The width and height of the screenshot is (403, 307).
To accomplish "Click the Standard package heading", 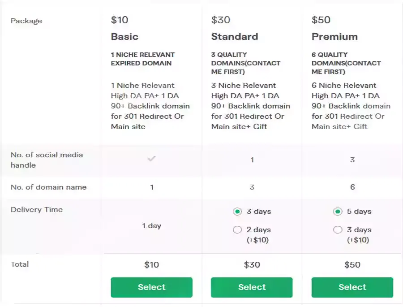I will (235, 37).
